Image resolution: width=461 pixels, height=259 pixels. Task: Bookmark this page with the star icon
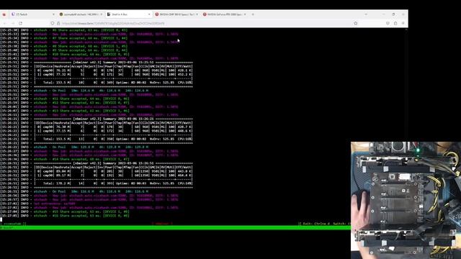[x=355, y=23]
